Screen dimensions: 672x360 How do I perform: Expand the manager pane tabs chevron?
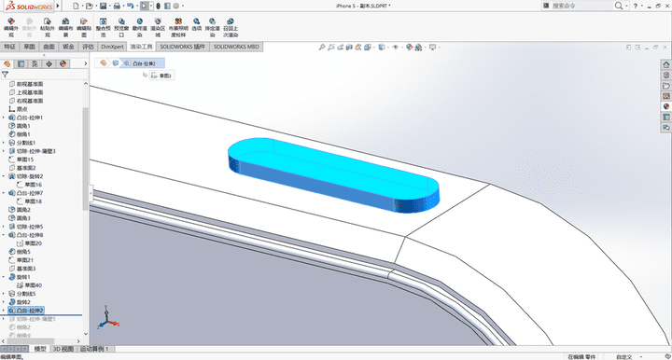(x=85, y=63)
